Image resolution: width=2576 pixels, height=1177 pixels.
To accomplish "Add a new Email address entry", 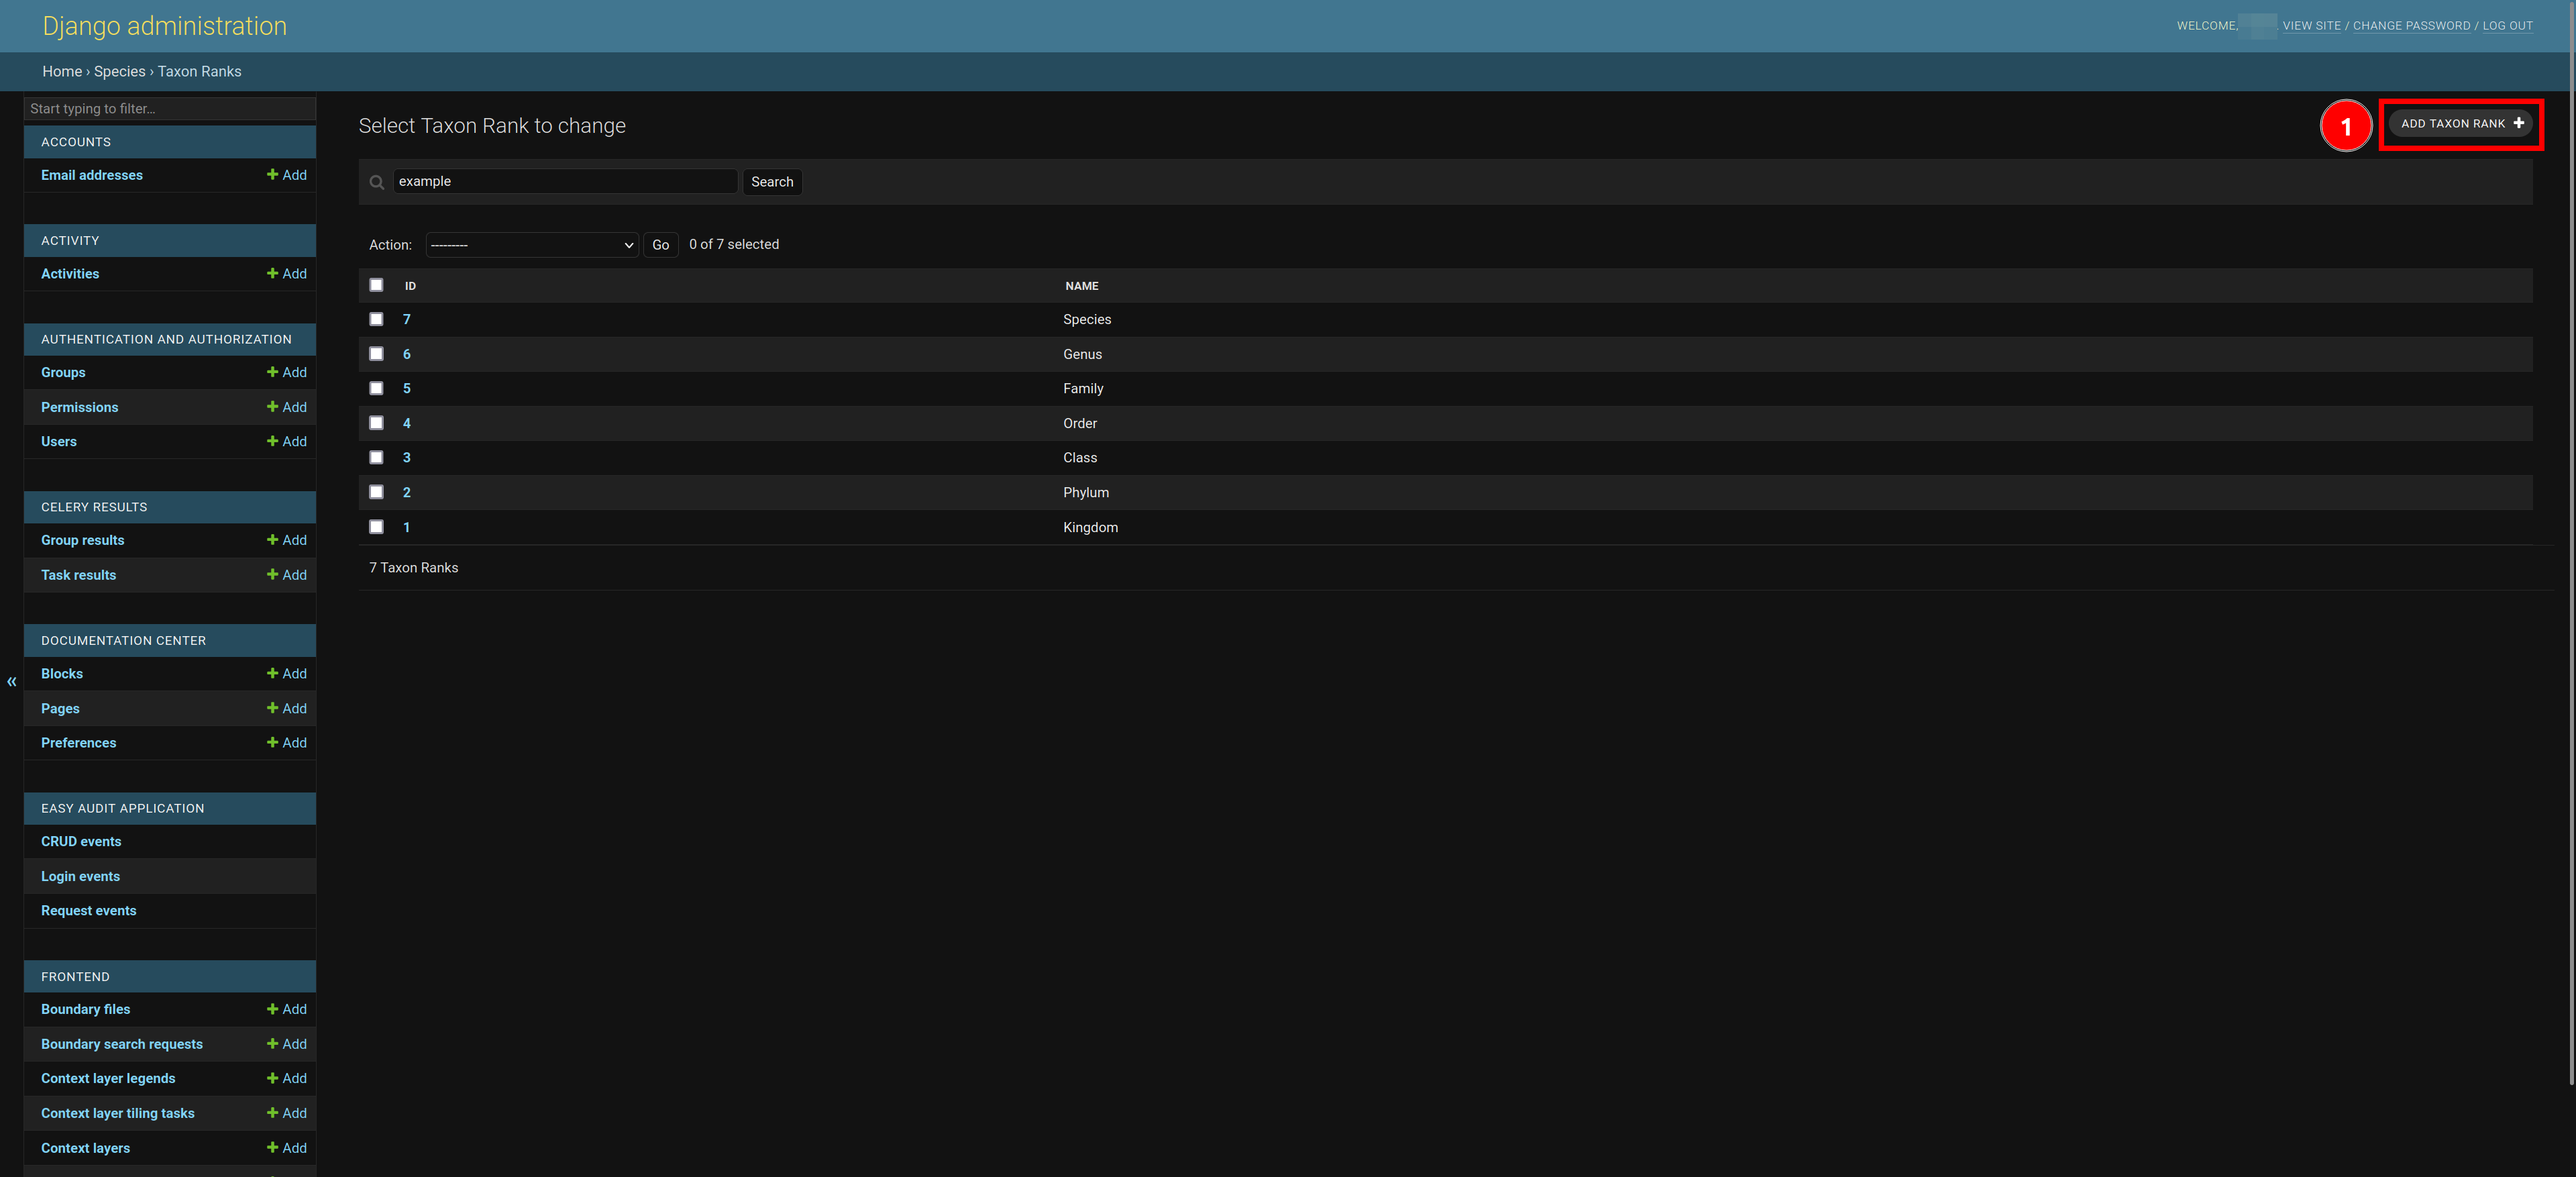I will (x=287, y=175).
